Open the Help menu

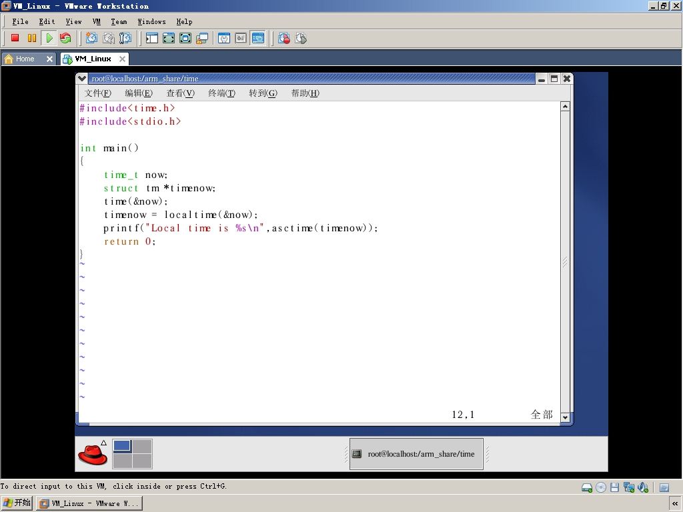pyautogui.click(x=184, y=22)
